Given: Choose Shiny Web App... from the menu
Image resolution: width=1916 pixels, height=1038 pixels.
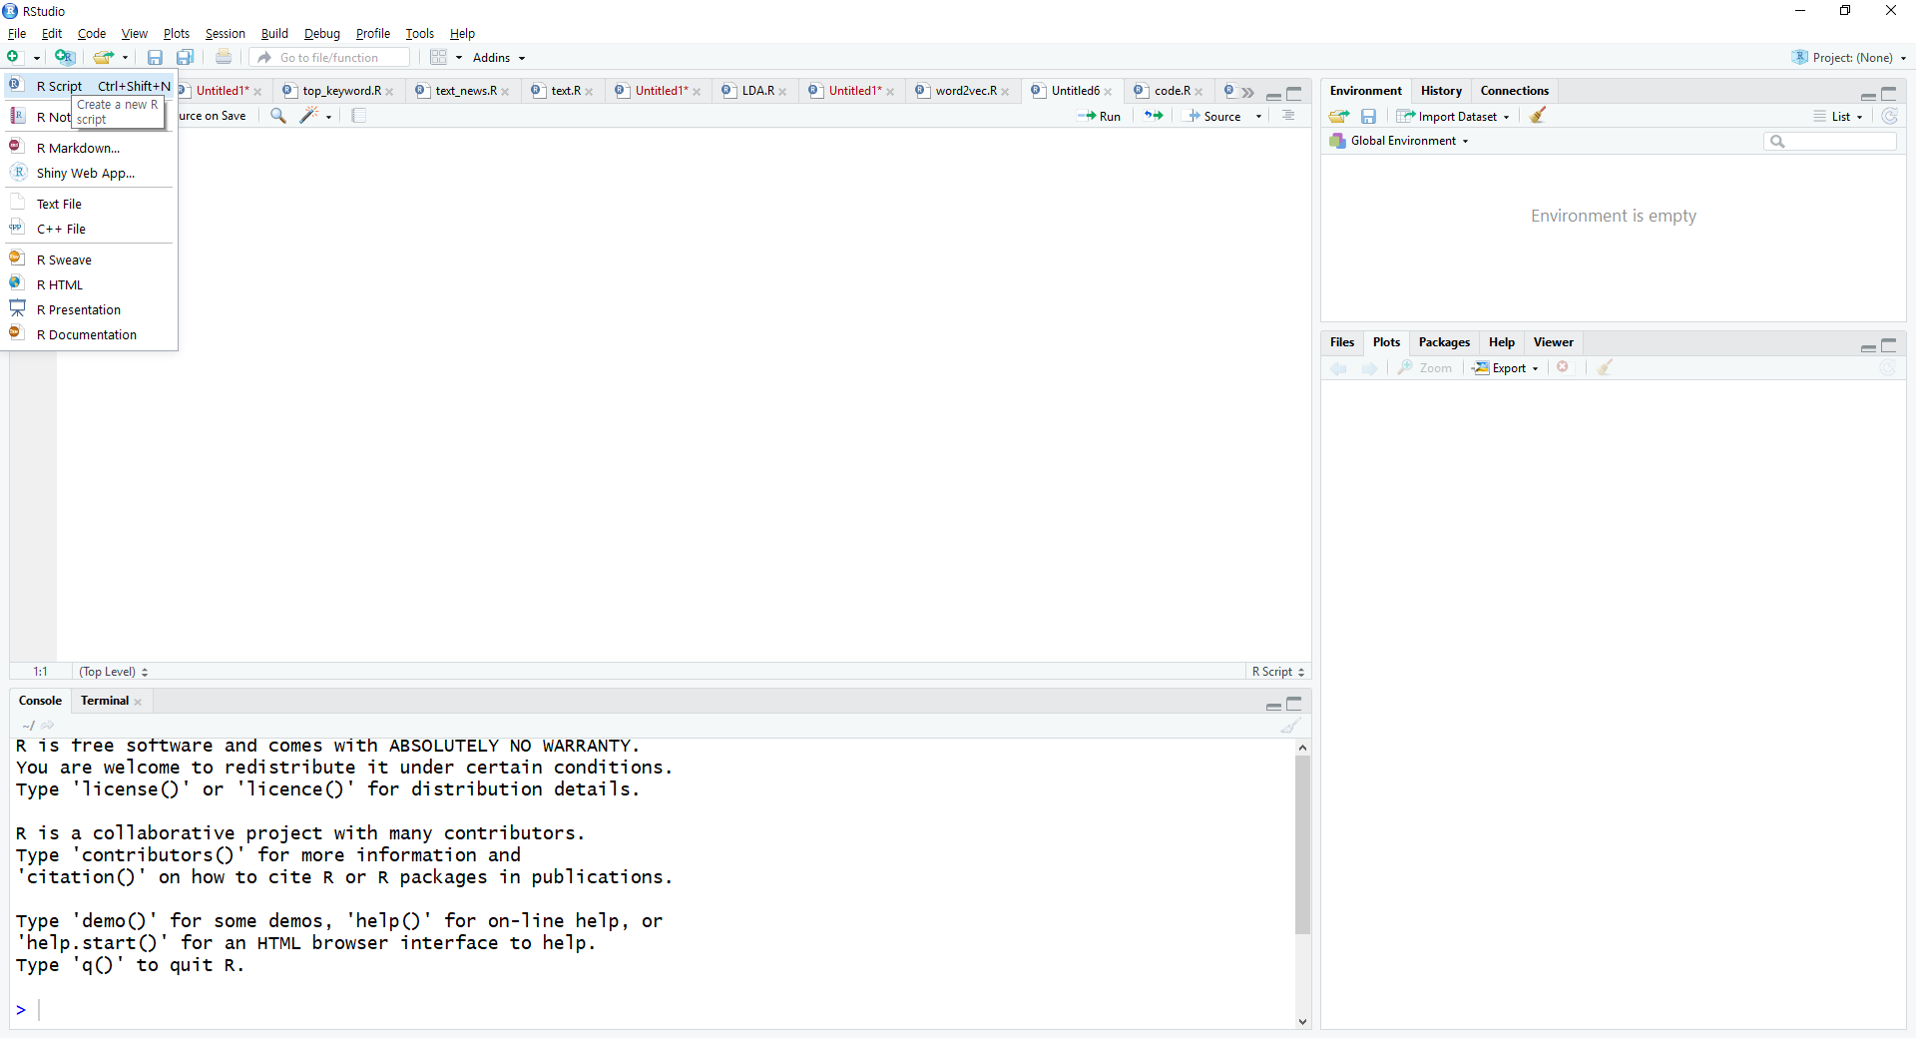Looking at the screenshot, I should pos(90,173).
